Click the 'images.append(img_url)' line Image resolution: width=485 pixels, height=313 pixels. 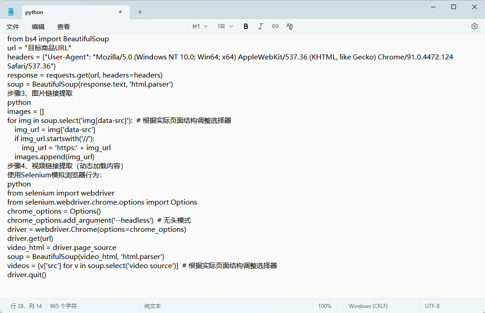[54, 157]
